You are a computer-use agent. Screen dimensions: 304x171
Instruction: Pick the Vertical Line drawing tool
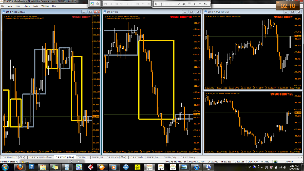[x=168, y=4]
